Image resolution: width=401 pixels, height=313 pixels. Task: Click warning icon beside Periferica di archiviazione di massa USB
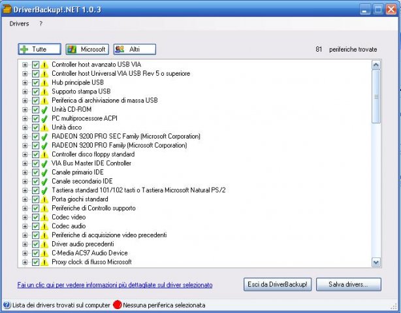click(44, 101)
